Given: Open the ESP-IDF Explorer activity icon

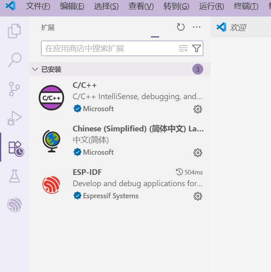Looking at the screenshot, I should pyautogui.click(x=15, y=205).
